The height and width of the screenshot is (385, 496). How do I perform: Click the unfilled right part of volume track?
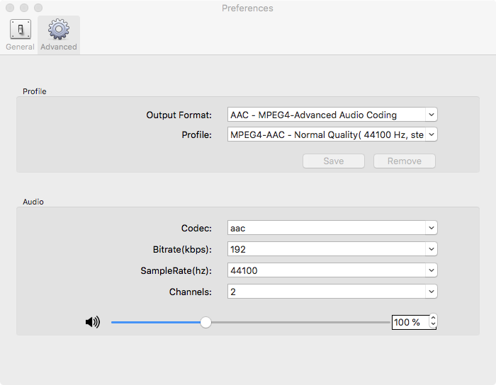(x=298, y=322)
